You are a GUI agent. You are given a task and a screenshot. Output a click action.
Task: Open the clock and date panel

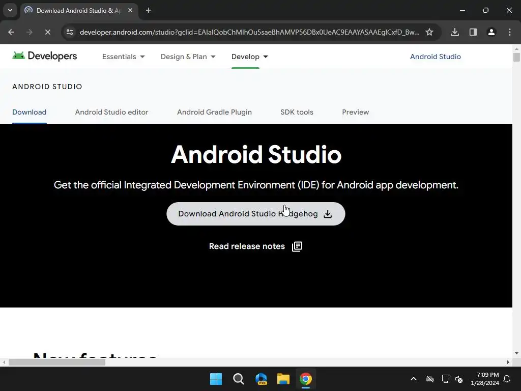point(485,379)
